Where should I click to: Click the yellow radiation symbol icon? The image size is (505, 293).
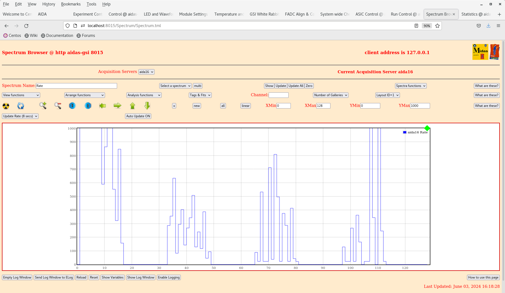tap(6, 106)
